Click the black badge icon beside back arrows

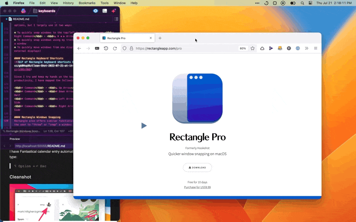pos(97,48)
